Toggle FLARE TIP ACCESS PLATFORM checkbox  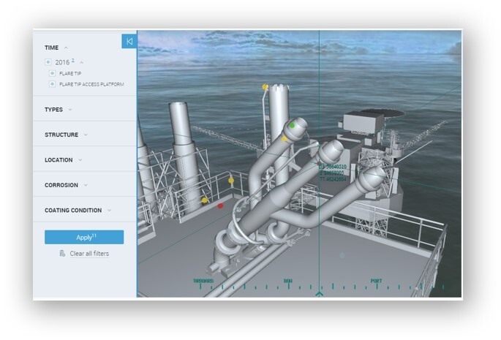pos(53,84)
